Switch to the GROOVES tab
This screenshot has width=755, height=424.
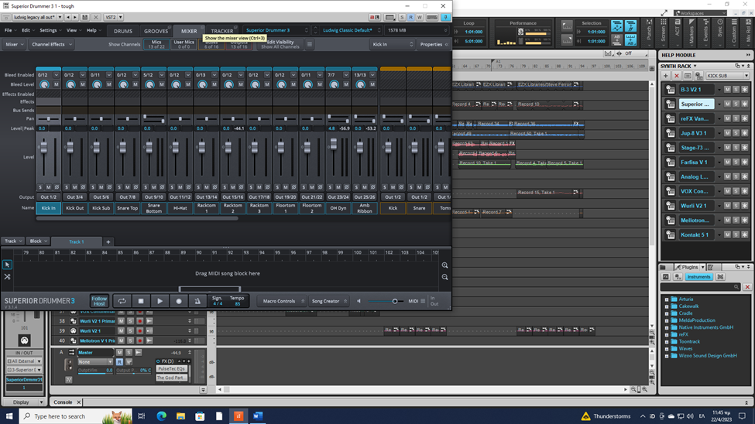coord(156,31)
